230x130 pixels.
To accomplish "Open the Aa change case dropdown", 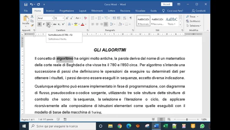I will [x=78, y=18].
